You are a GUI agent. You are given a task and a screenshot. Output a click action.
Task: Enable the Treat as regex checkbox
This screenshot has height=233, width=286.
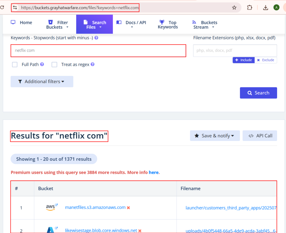tap(54, 64)
